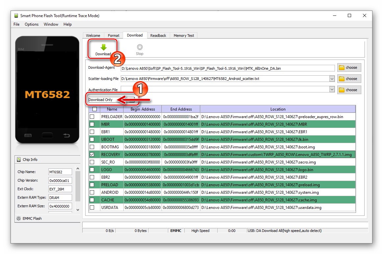
Task: Select the boot.img location cell
Action: (278, 147)
